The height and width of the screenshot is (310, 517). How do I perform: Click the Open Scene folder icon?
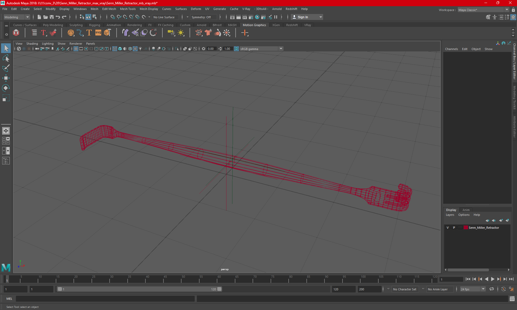click(x=45, y=17)
